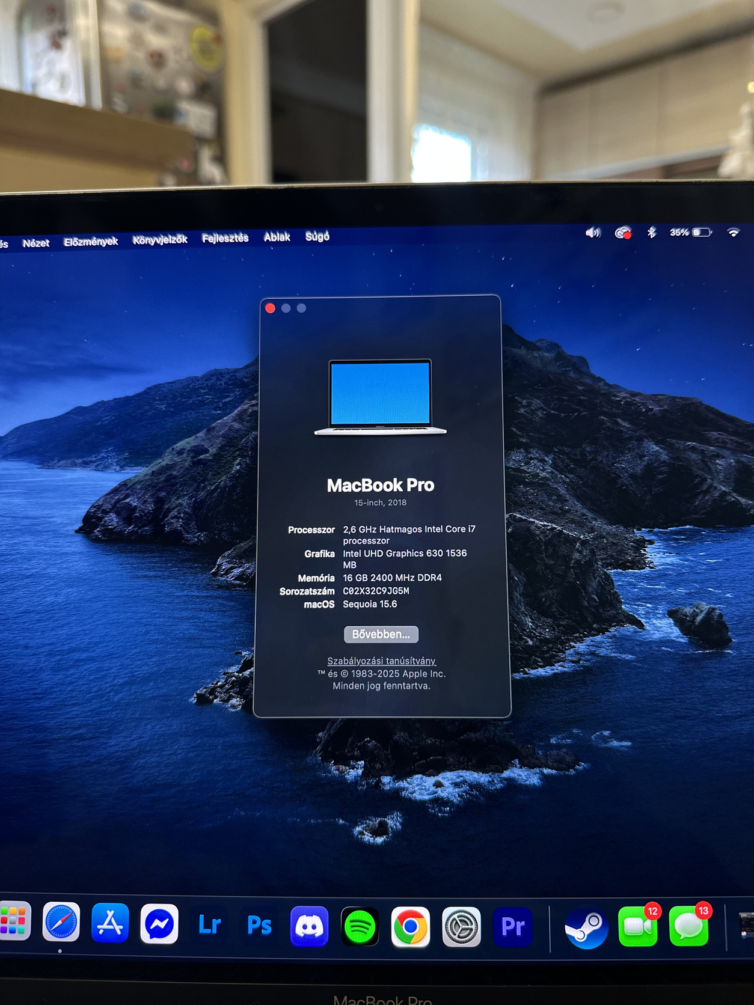754x1005 pixels.
Task: Click the Wi-Fi menu bar icon
Action: (x=733, y=233)
